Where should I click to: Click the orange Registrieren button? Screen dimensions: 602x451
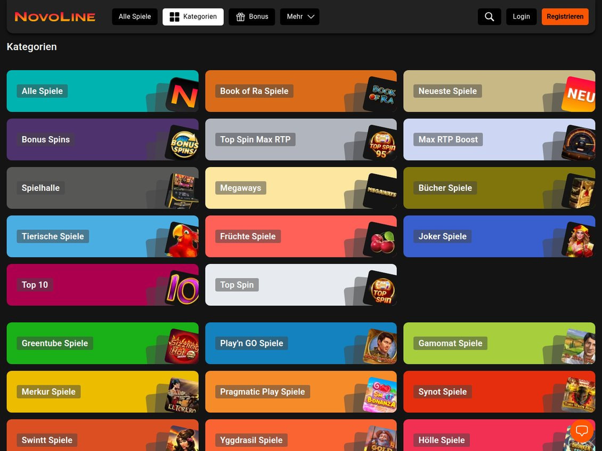pyautogui.click(x=565, y=16)
